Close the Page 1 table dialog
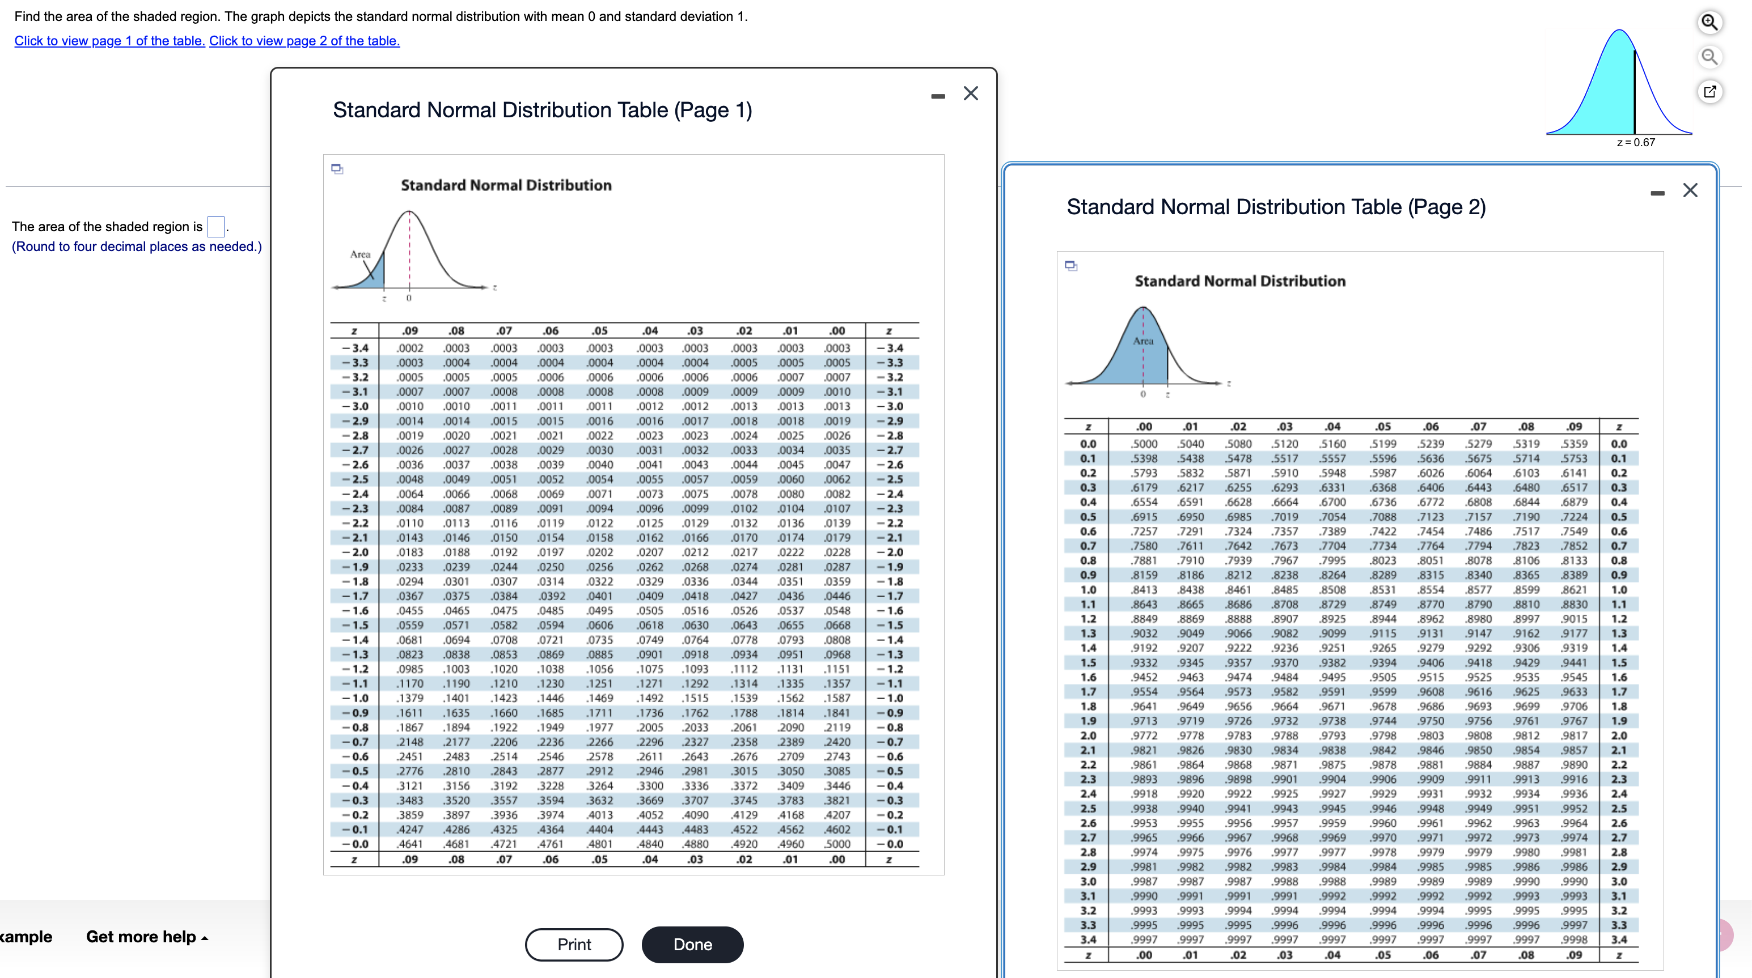 tap(971, 94)
